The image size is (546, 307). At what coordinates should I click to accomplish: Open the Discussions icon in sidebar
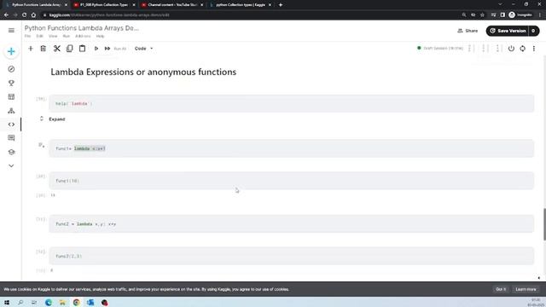click(11, 138)
